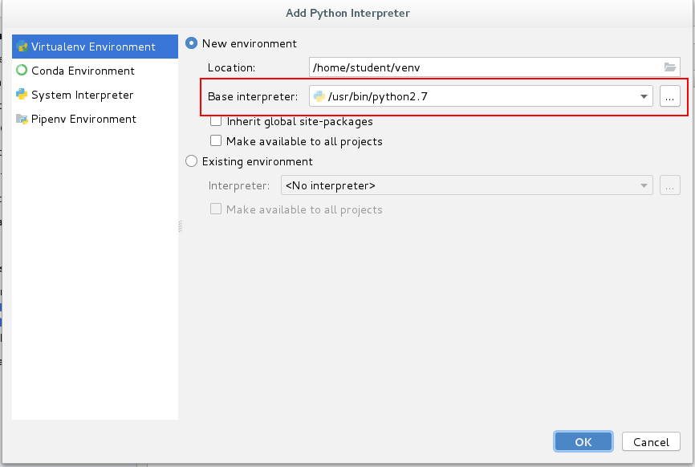Viewport: 695px width, 467px height.
Task: Click the panel splitter handle beside sidebar
Action: pyautogui.click(x=181, y=228)
